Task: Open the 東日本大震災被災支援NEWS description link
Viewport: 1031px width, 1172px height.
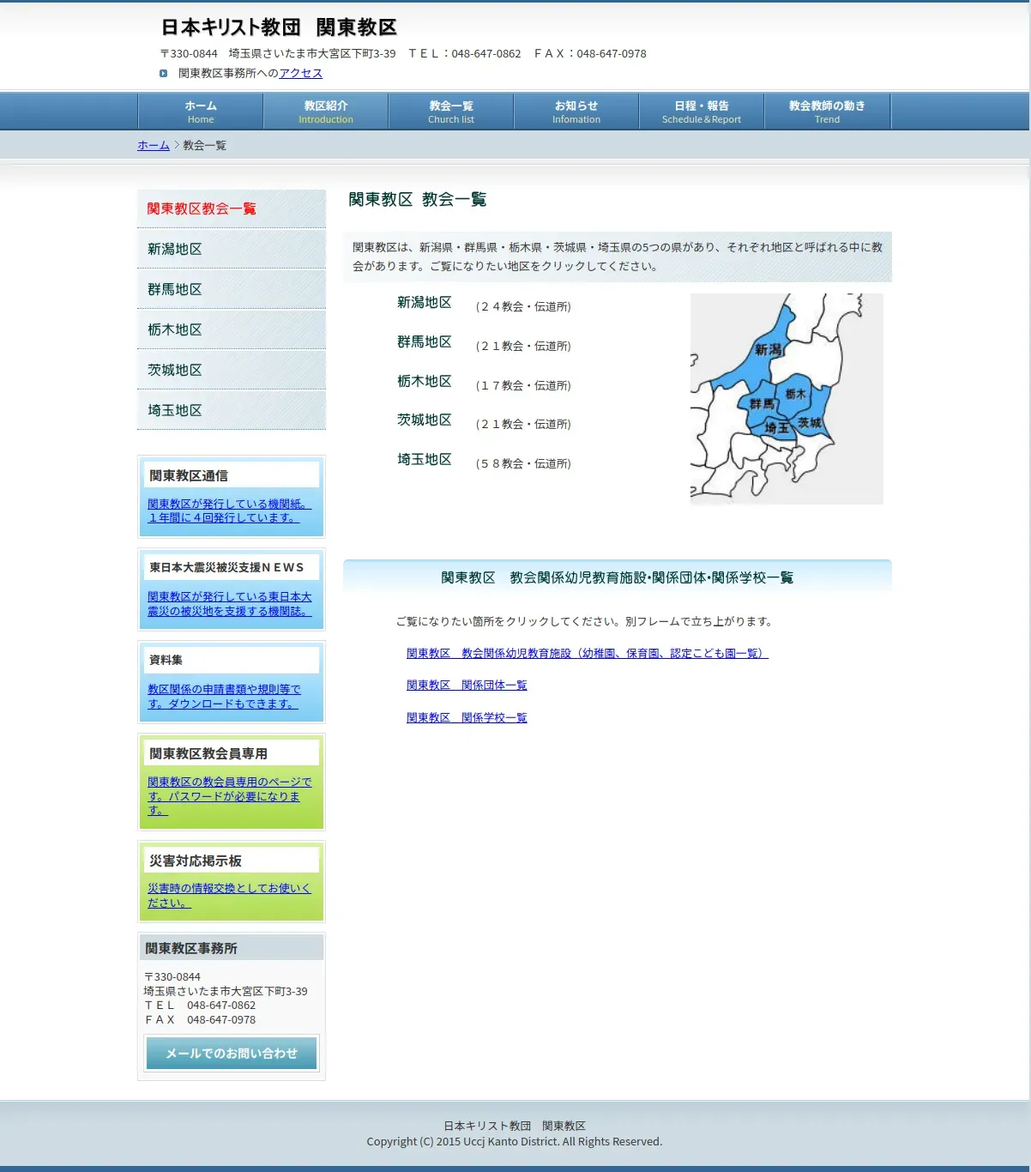Action: pos(229,604)
